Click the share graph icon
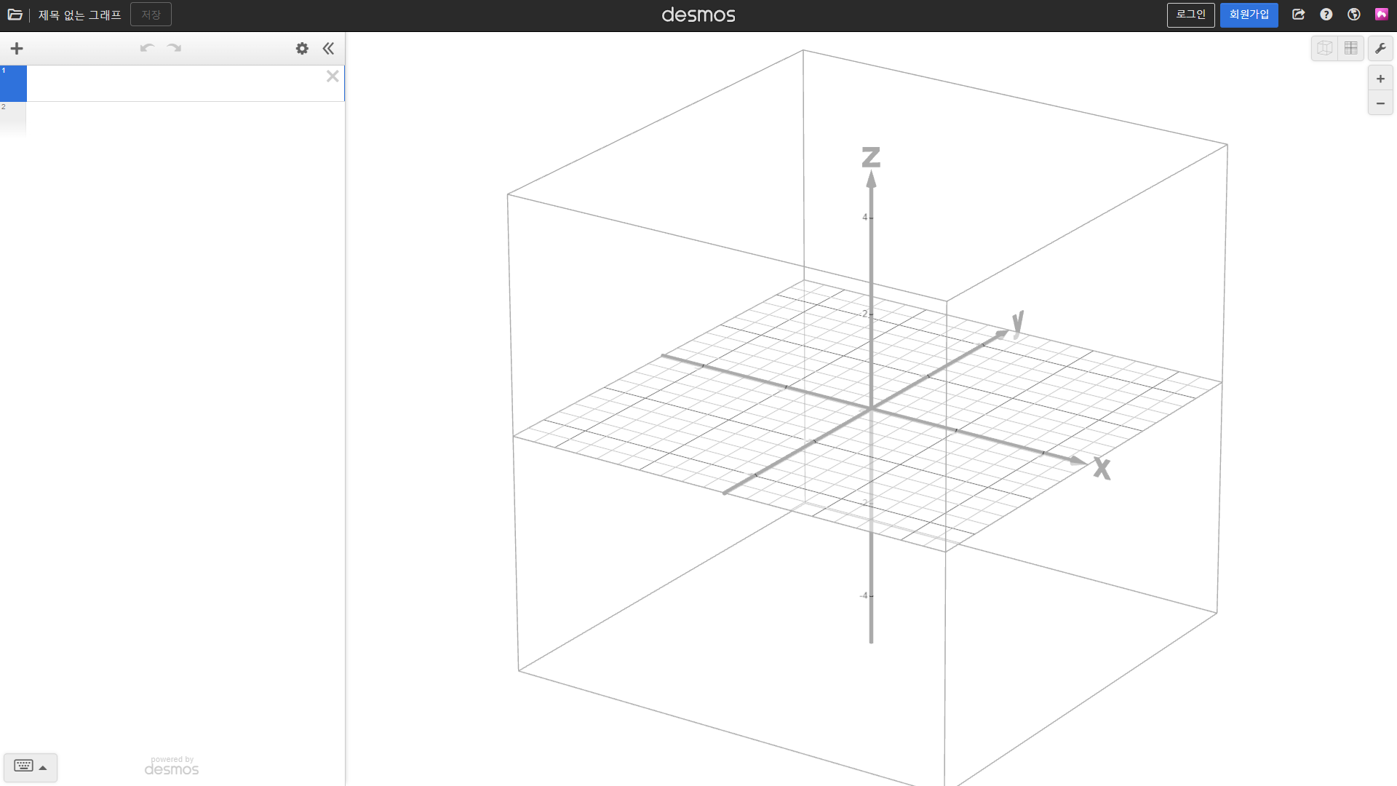1397x786 pixels. (1298, 15)
